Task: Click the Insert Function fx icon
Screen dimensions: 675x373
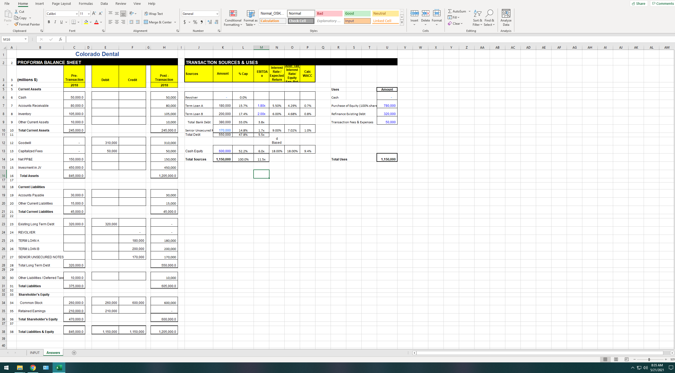Action: [61, 39]
